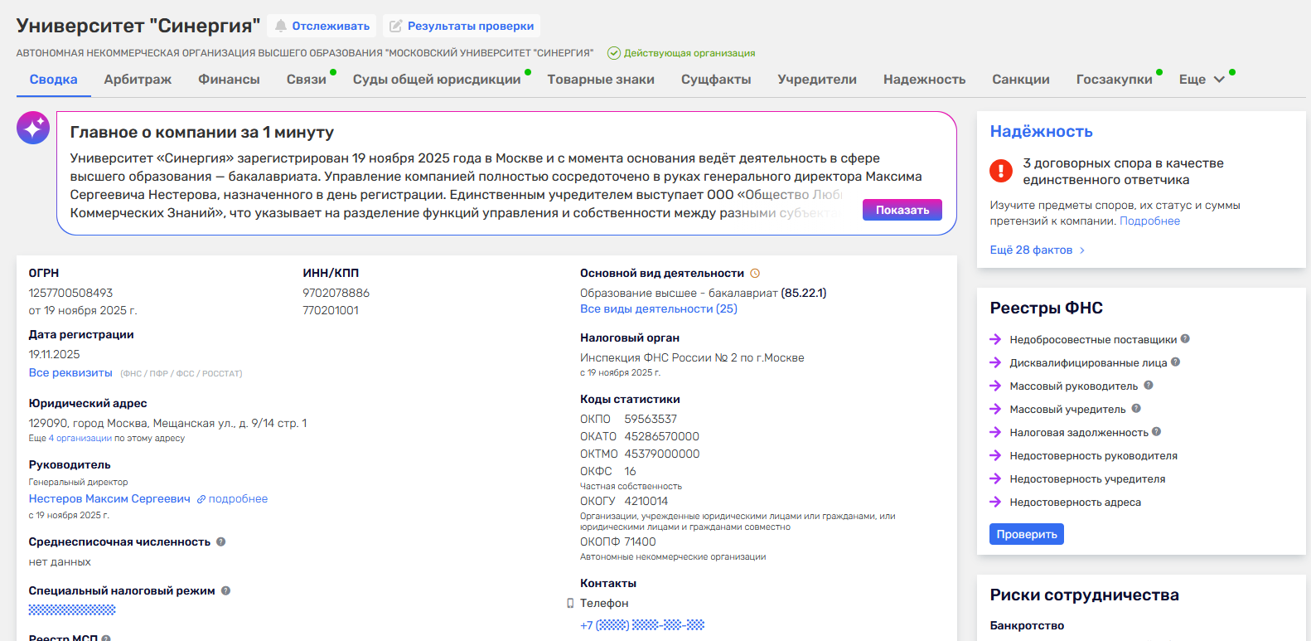Click the green checkmark status icon
The height and width of the screenshot is (641, 1311).
[x=614, y=53]
